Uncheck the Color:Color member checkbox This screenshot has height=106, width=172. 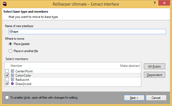pyautogui.click(x=7, y=75)
